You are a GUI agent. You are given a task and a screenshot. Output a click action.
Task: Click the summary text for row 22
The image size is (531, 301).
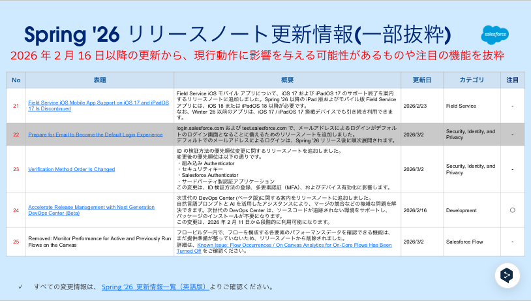[x=286, y=135]
